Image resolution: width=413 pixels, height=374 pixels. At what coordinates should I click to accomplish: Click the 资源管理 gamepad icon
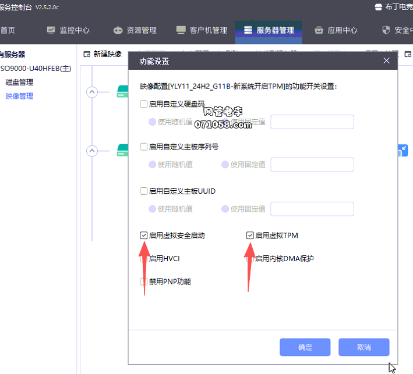tap(118, 30)
